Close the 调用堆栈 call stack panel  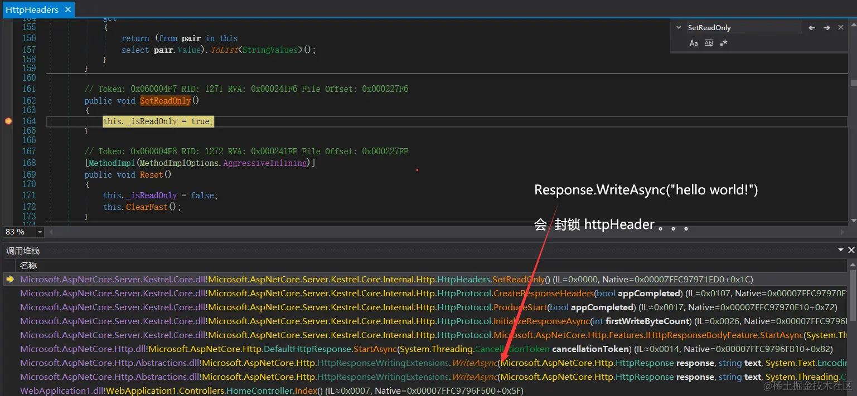851,251
